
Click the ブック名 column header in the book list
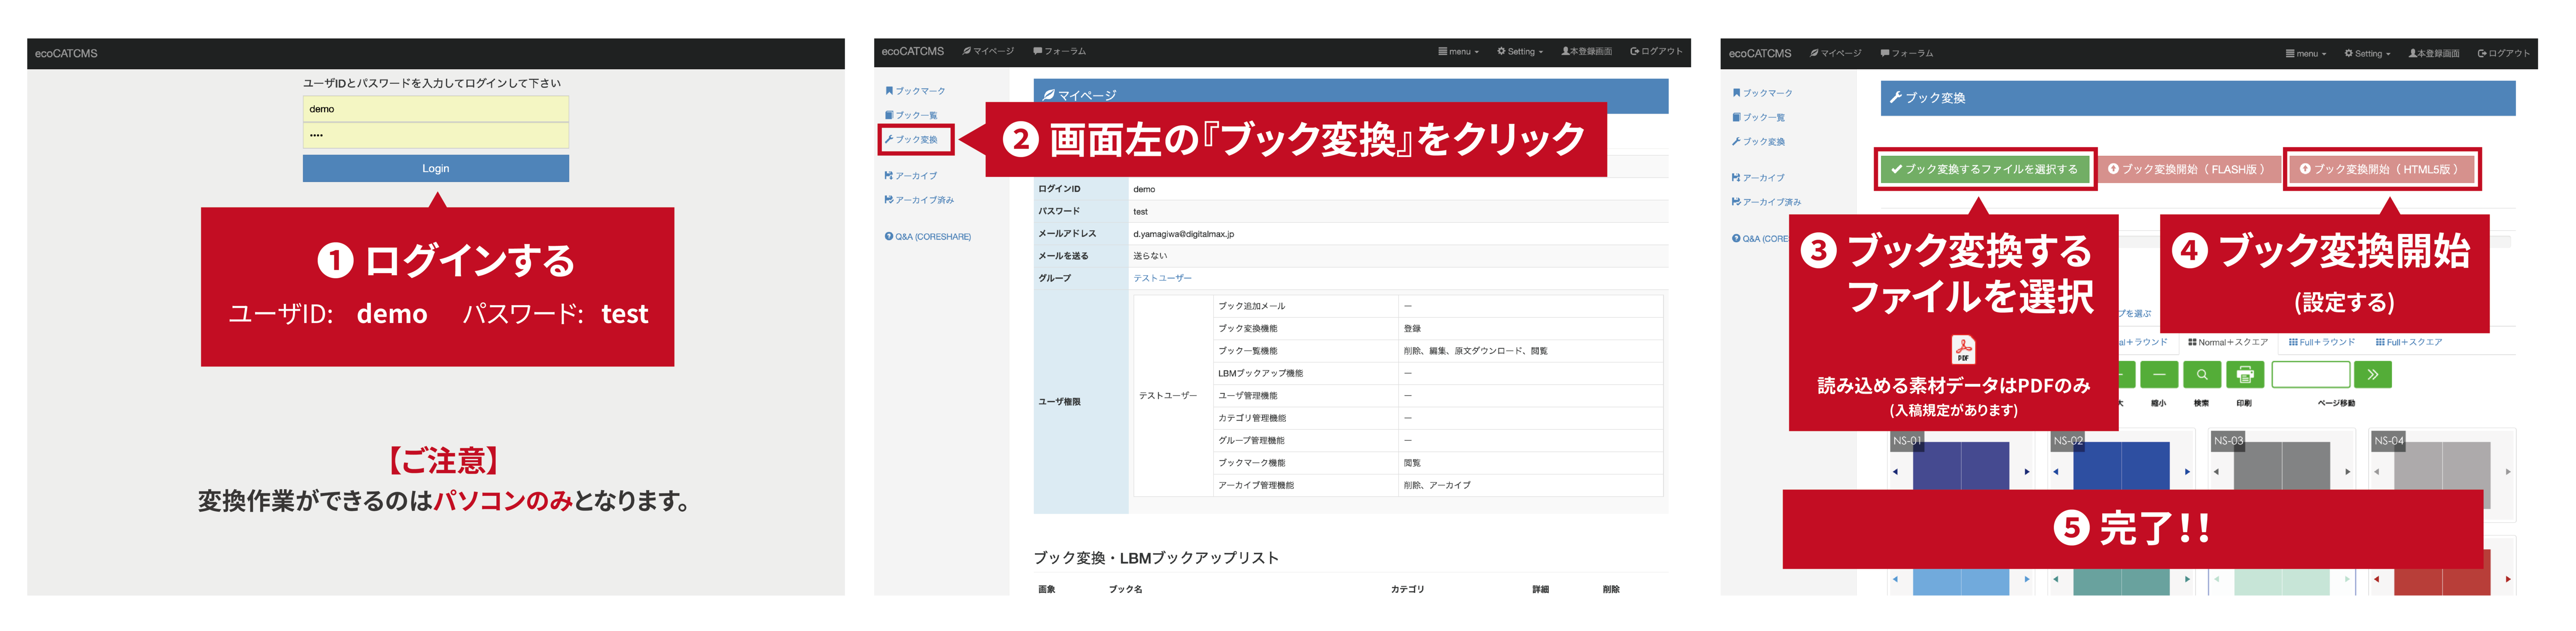pyautogui.click(x=1125, y=589)
